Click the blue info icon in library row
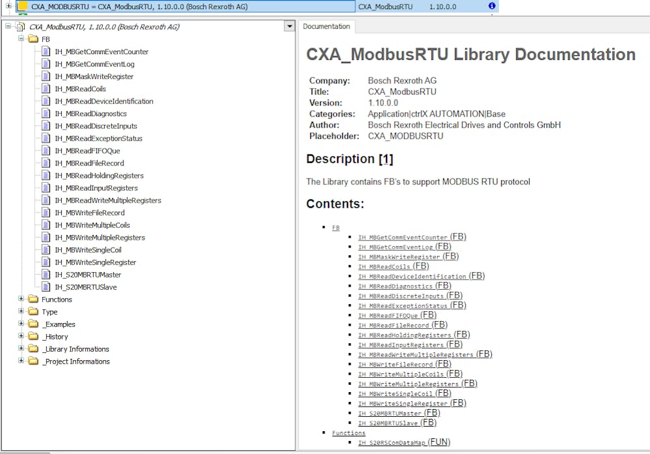 (x=492, y=7)
